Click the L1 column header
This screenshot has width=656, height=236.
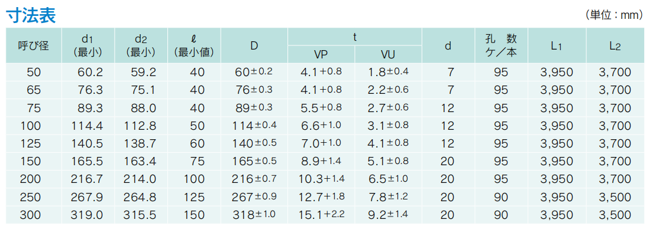coord(557,45)
